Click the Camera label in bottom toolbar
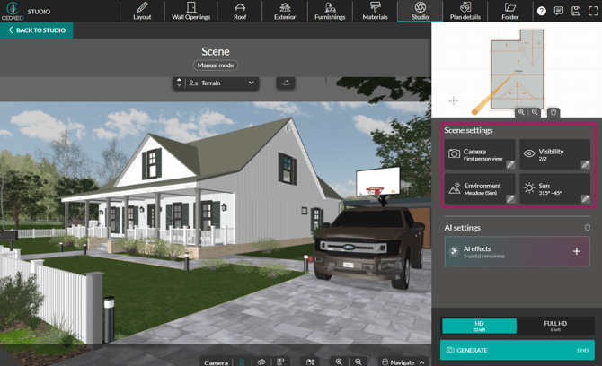Image resolution: width=602 pixels, height=366 pixels. tap(217, 362)
